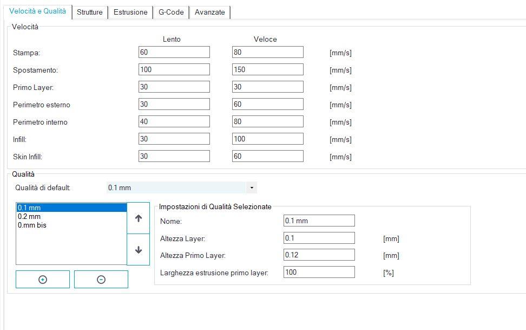The width and height of the screenshot is (526, 330).
Task: Click the Spostamento Veloce speed field
Action: click(x=268, y=69)
